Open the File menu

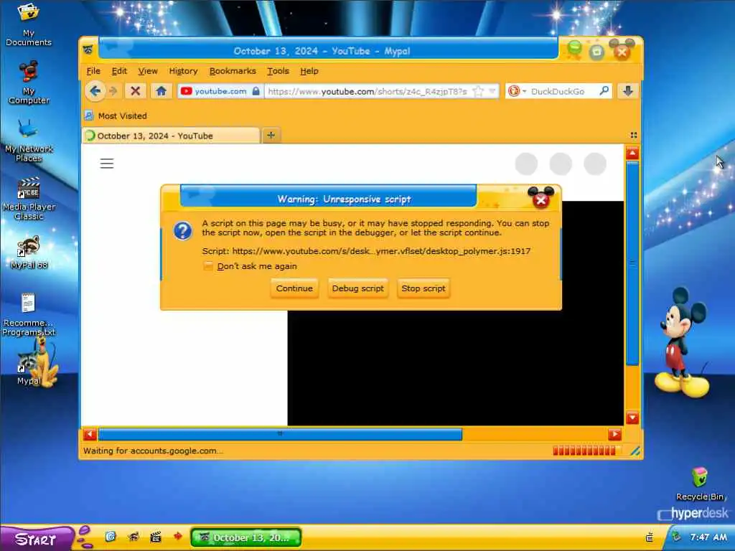tap(93, 71)
